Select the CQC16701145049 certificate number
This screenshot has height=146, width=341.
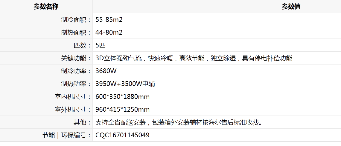click(x=122, y=135)
